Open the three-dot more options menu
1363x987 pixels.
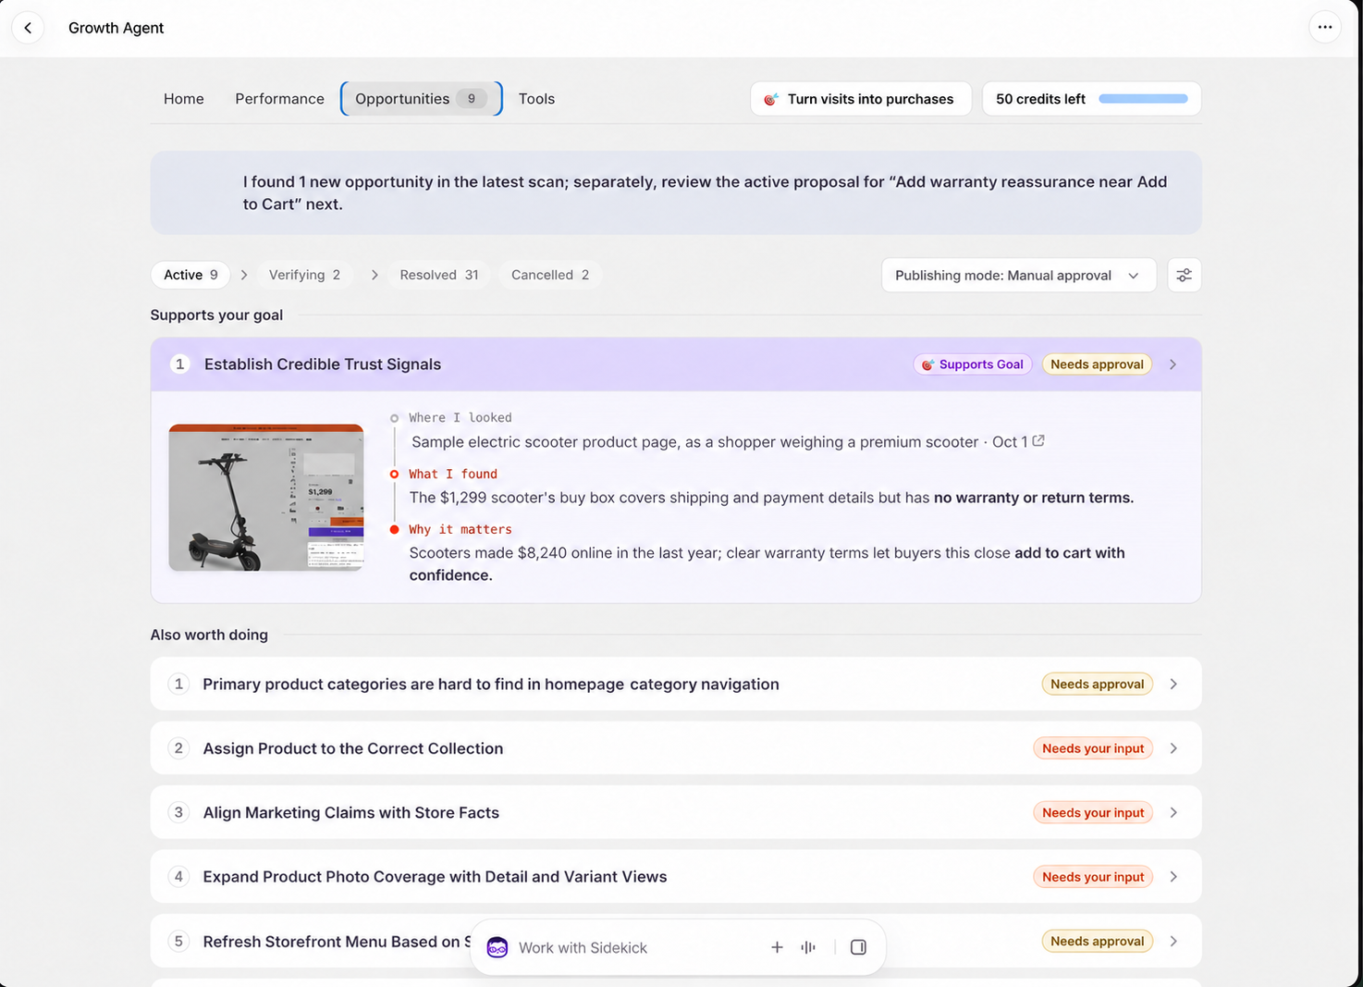tap(1325, 28)
